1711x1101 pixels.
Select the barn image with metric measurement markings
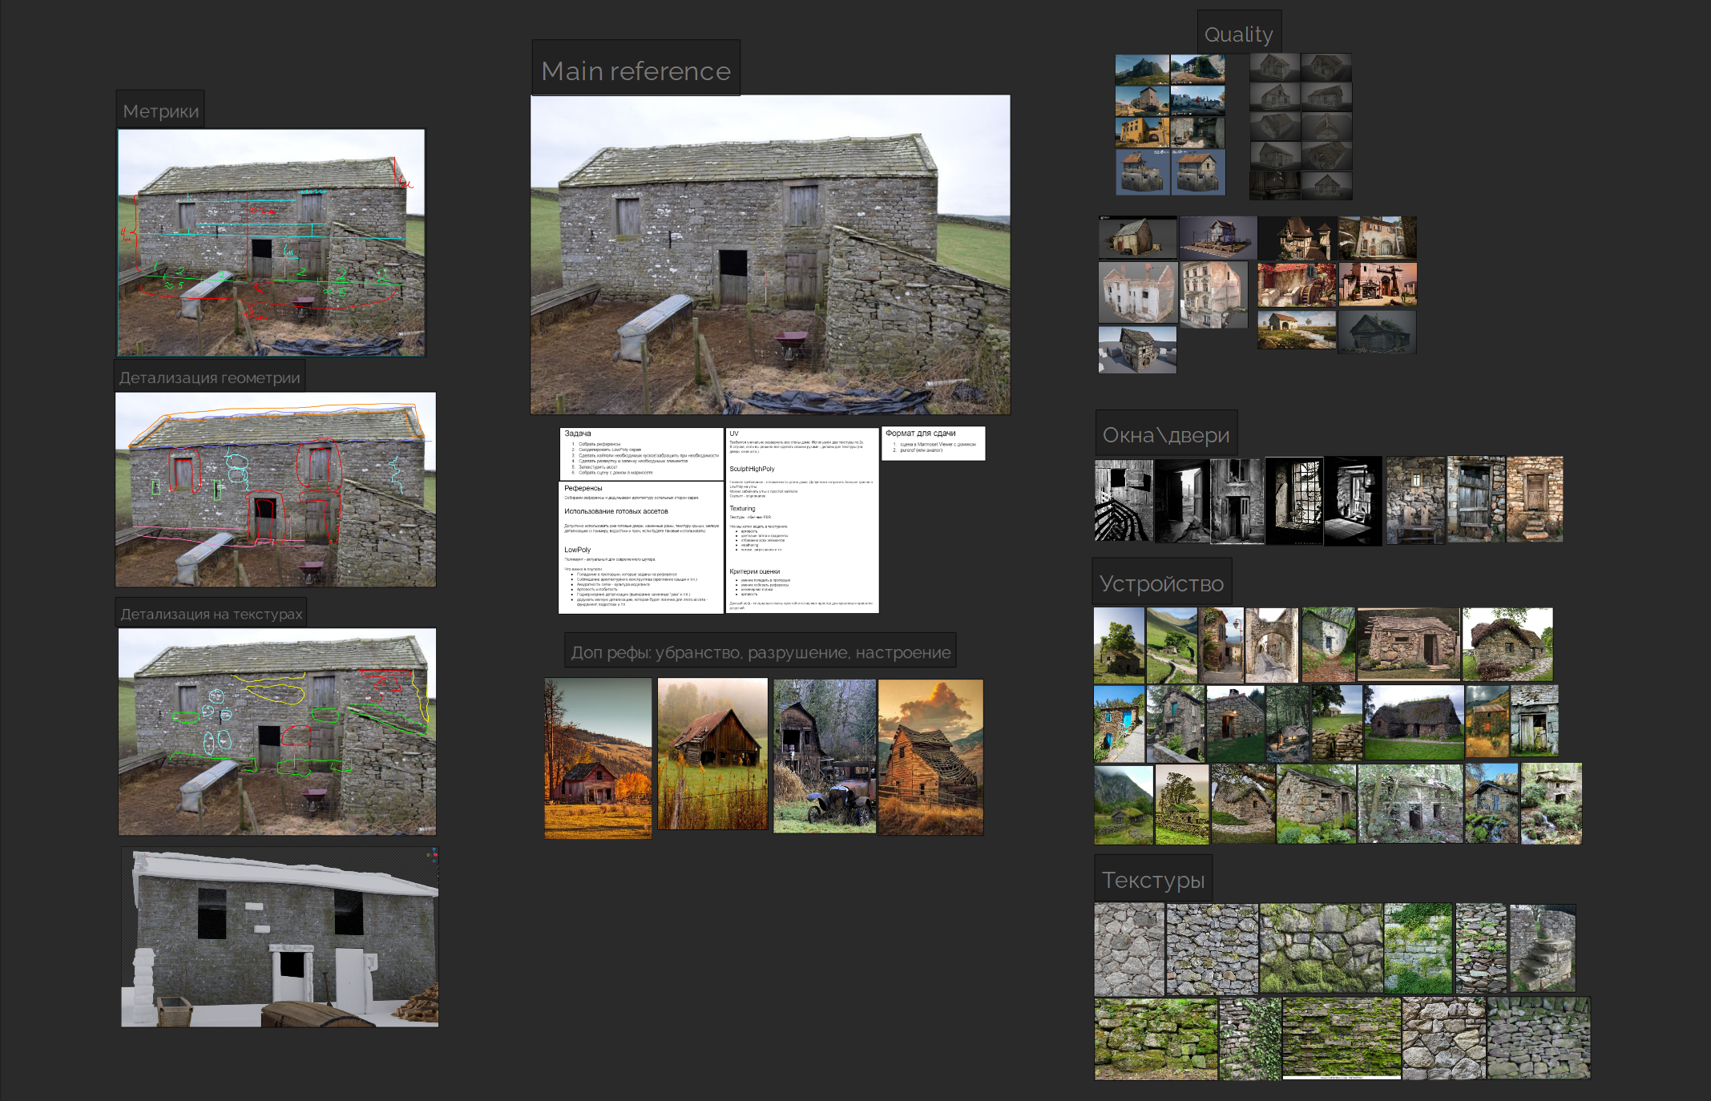(x=271, y=242)
